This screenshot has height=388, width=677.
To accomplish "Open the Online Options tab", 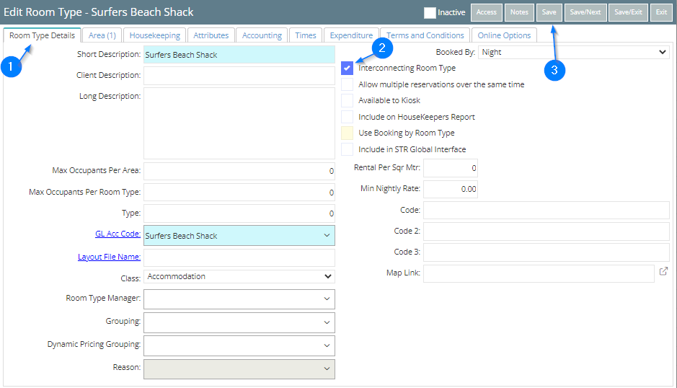I will point(503,35).
